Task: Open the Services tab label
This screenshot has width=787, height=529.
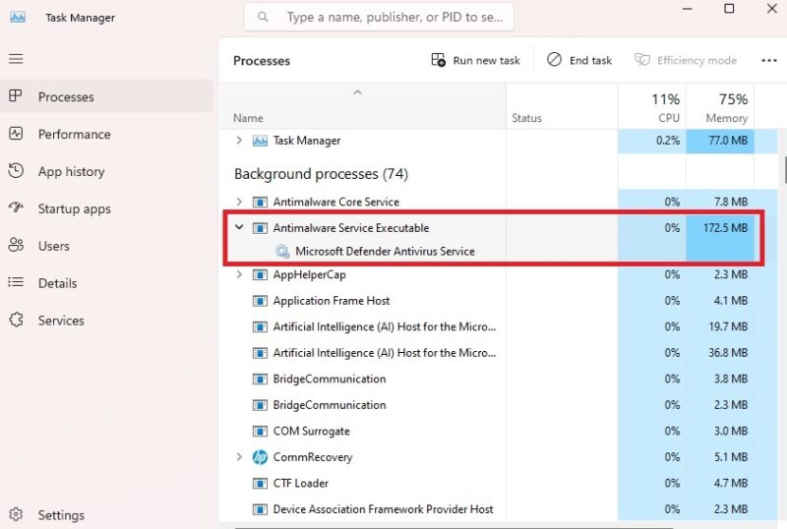Action: (x=61, y=321)
